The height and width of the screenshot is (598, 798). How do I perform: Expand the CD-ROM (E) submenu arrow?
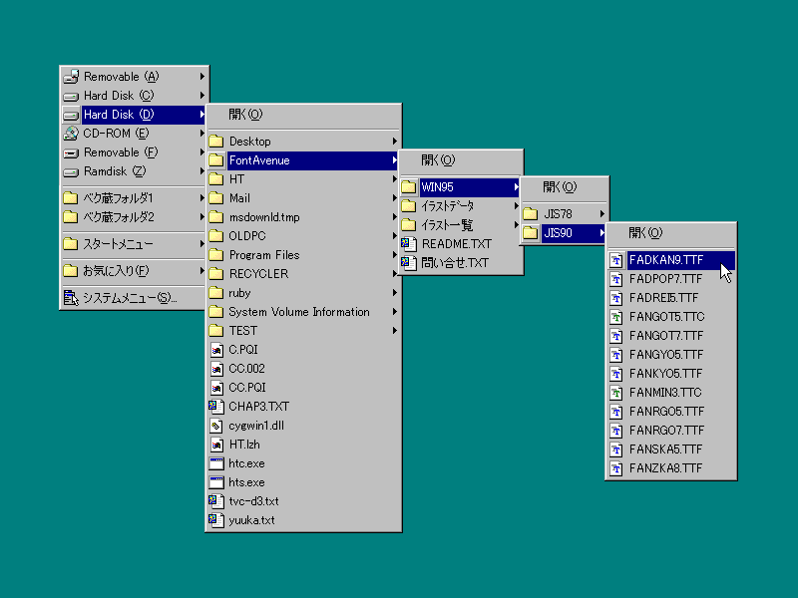tap(202, 134)
